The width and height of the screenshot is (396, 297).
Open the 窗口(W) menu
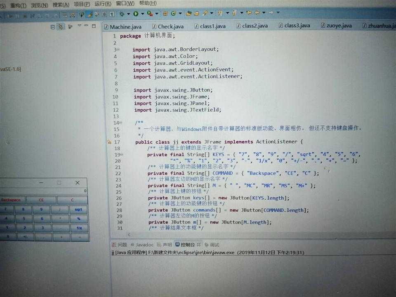[x=125, y=4]
